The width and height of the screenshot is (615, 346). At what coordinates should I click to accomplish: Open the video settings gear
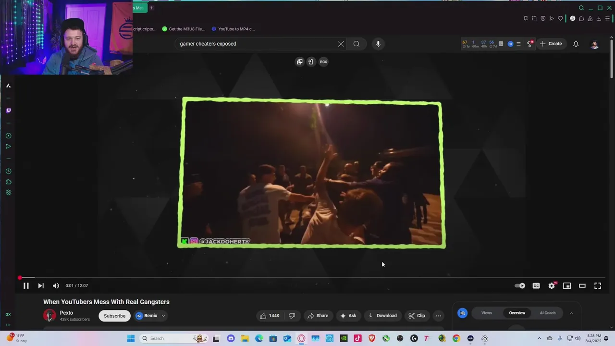coord(552,286)
